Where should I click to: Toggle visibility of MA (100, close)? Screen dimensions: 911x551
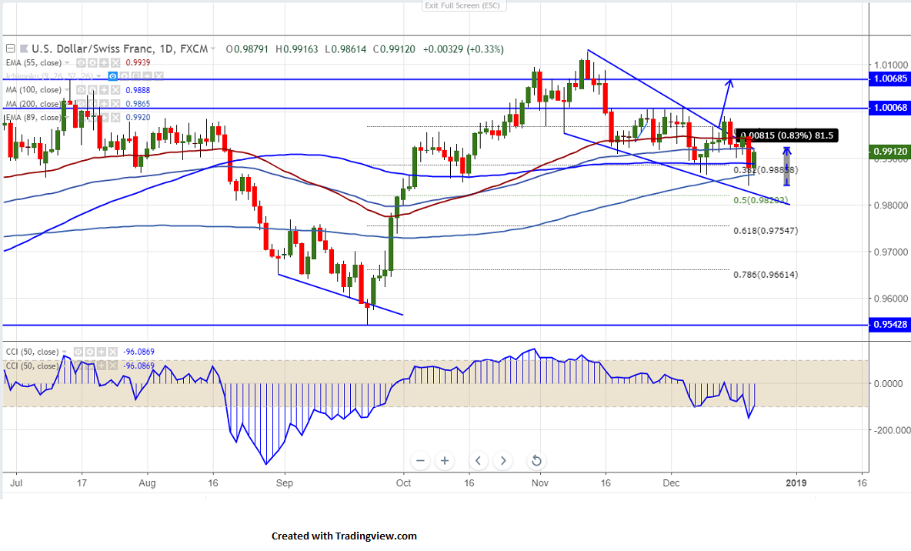[81, 90]
